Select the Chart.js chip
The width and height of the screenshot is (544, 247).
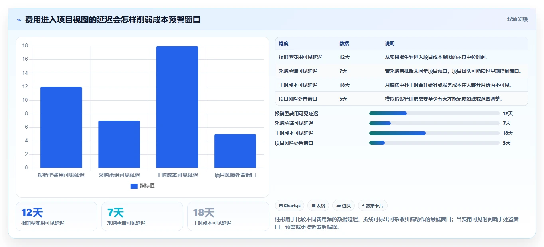(289, 206)
